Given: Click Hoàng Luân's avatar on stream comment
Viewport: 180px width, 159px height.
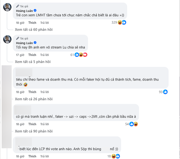Looking at the screenshot, I should point(7,39).
